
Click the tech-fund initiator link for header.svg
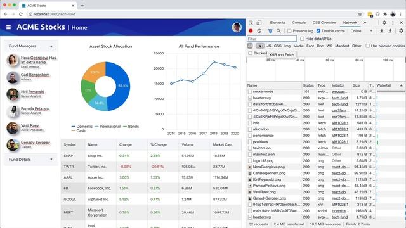pos(340,98)
